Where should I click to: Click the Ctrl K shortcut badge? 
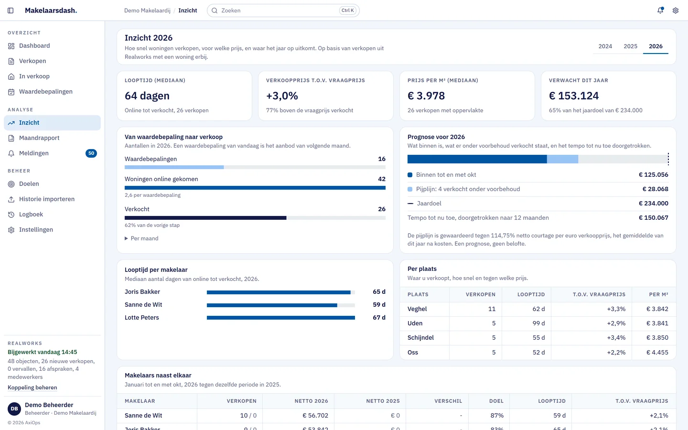(348, 11)
